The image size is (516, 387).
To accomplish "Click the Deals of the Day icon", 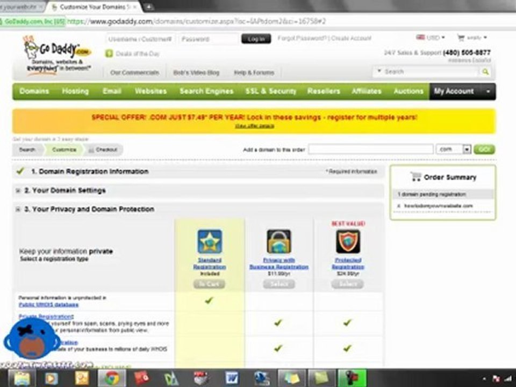I will point(109,54).
